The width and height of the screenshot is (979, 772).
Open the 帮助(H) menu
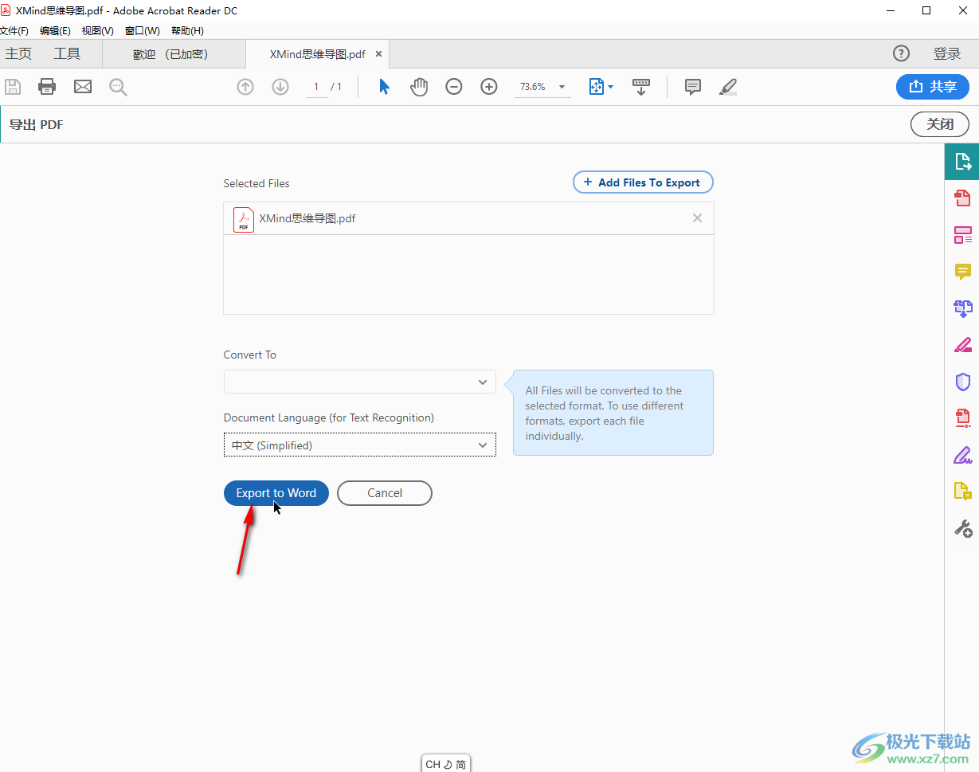click(x=187, y=31)
